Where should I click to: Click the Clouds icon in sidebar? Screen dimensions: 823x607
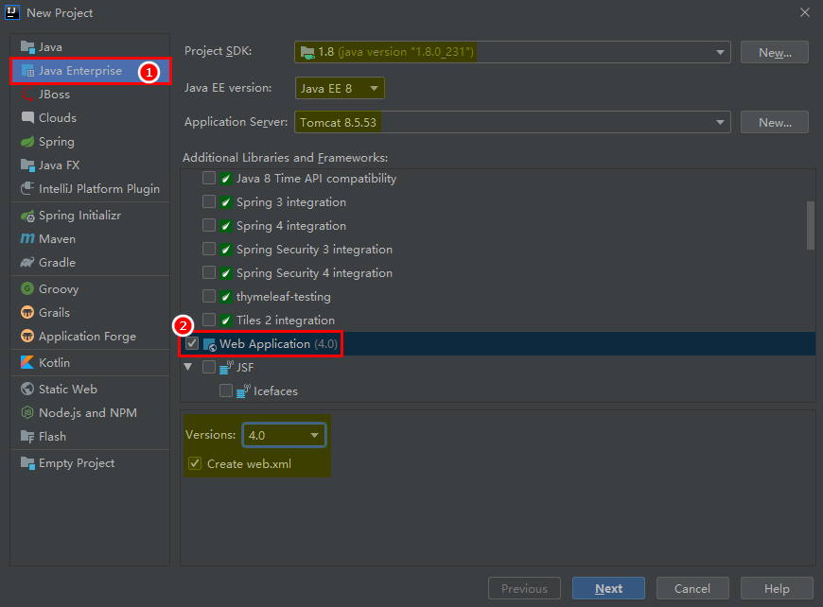(x=27, y=117)
